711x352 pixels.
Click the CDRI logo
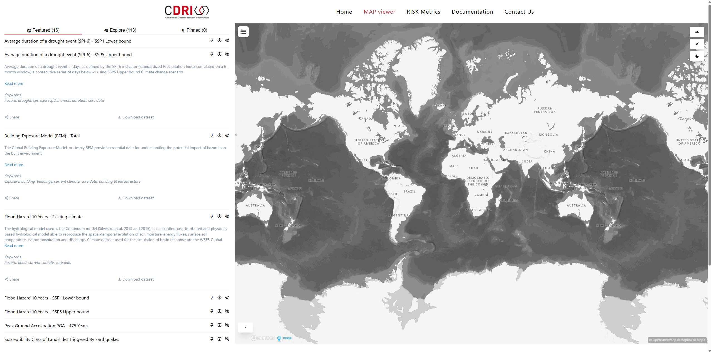(x=187, y=12)
